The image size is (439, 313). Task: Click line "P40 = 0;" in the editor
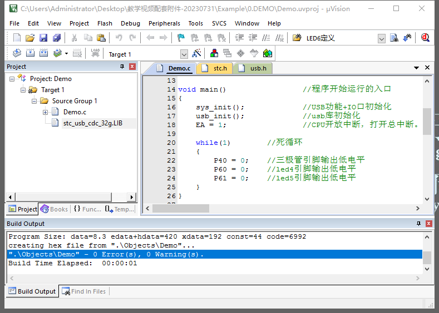tap(231, 160)
